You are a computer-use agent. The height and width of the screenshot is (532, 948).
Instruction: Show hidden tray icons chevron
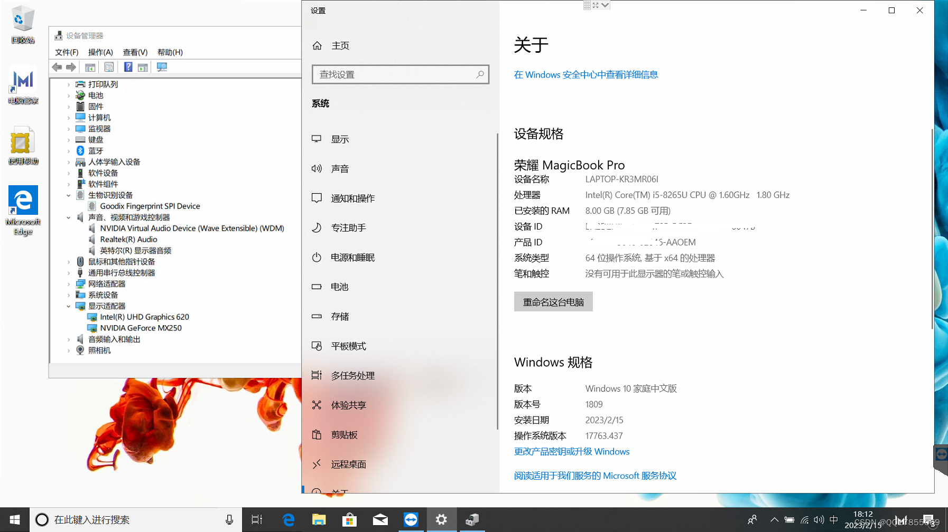pos(774,520)
